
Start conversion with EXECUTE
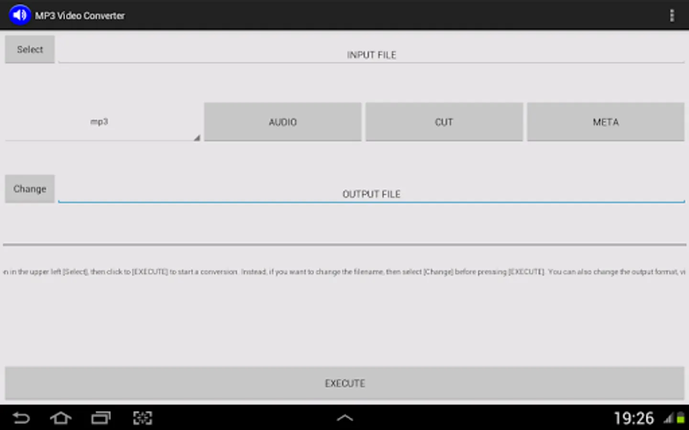click(x=344, y=383)
